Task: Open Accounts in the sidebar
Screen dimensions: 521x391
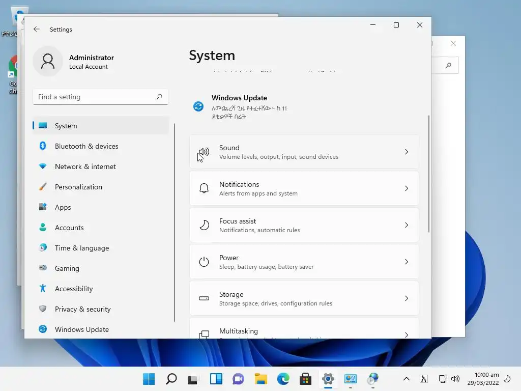Action: pos(101,228)
